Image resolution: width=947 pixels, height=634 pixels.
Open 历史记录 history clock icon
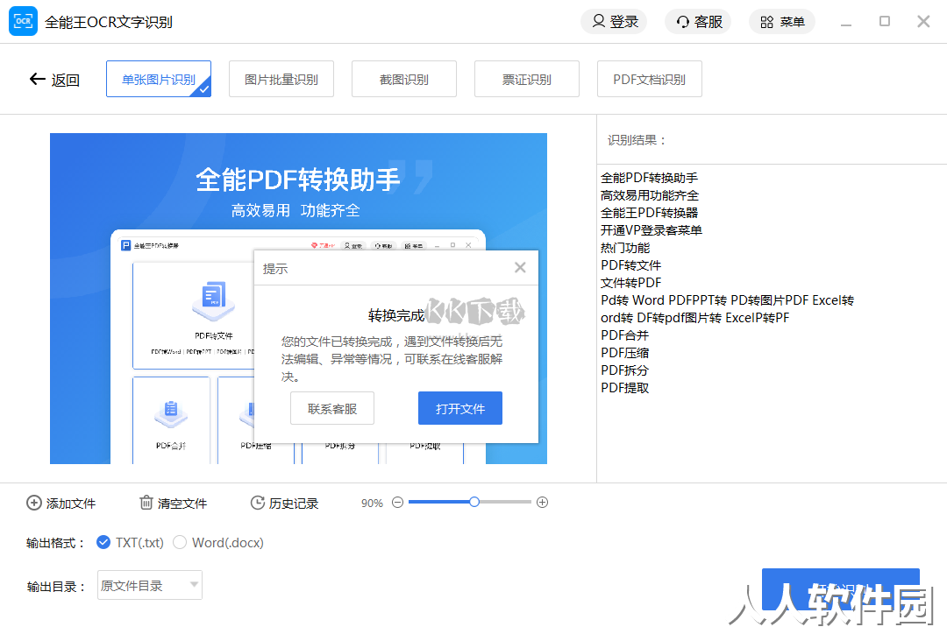pyautogui.click(x=257, y=503)
